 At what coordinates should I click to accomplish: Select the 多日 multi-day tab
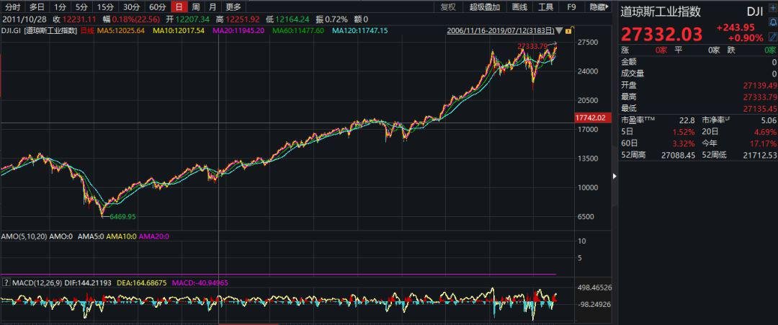pos(37,7)
